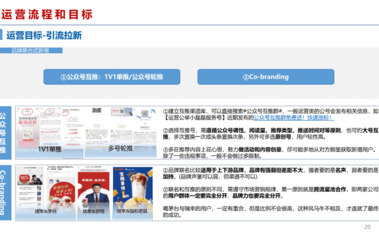Screen dimensions: 379x239
Task: Select the vertical Co-branding side label
Action: click(x=5, y=193)
